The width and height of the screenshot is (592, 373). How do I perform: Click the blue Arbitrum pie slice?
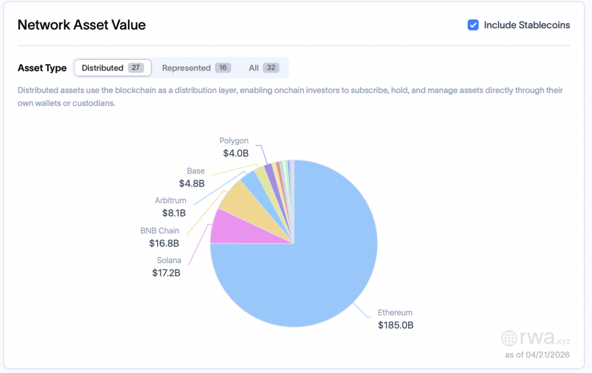click(251, 181)
